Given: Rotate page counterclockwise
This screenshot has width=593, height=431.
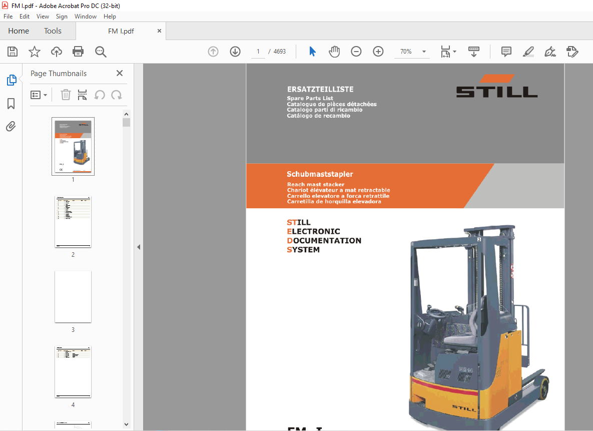Looking at the screenshot, I should (100, 95).
